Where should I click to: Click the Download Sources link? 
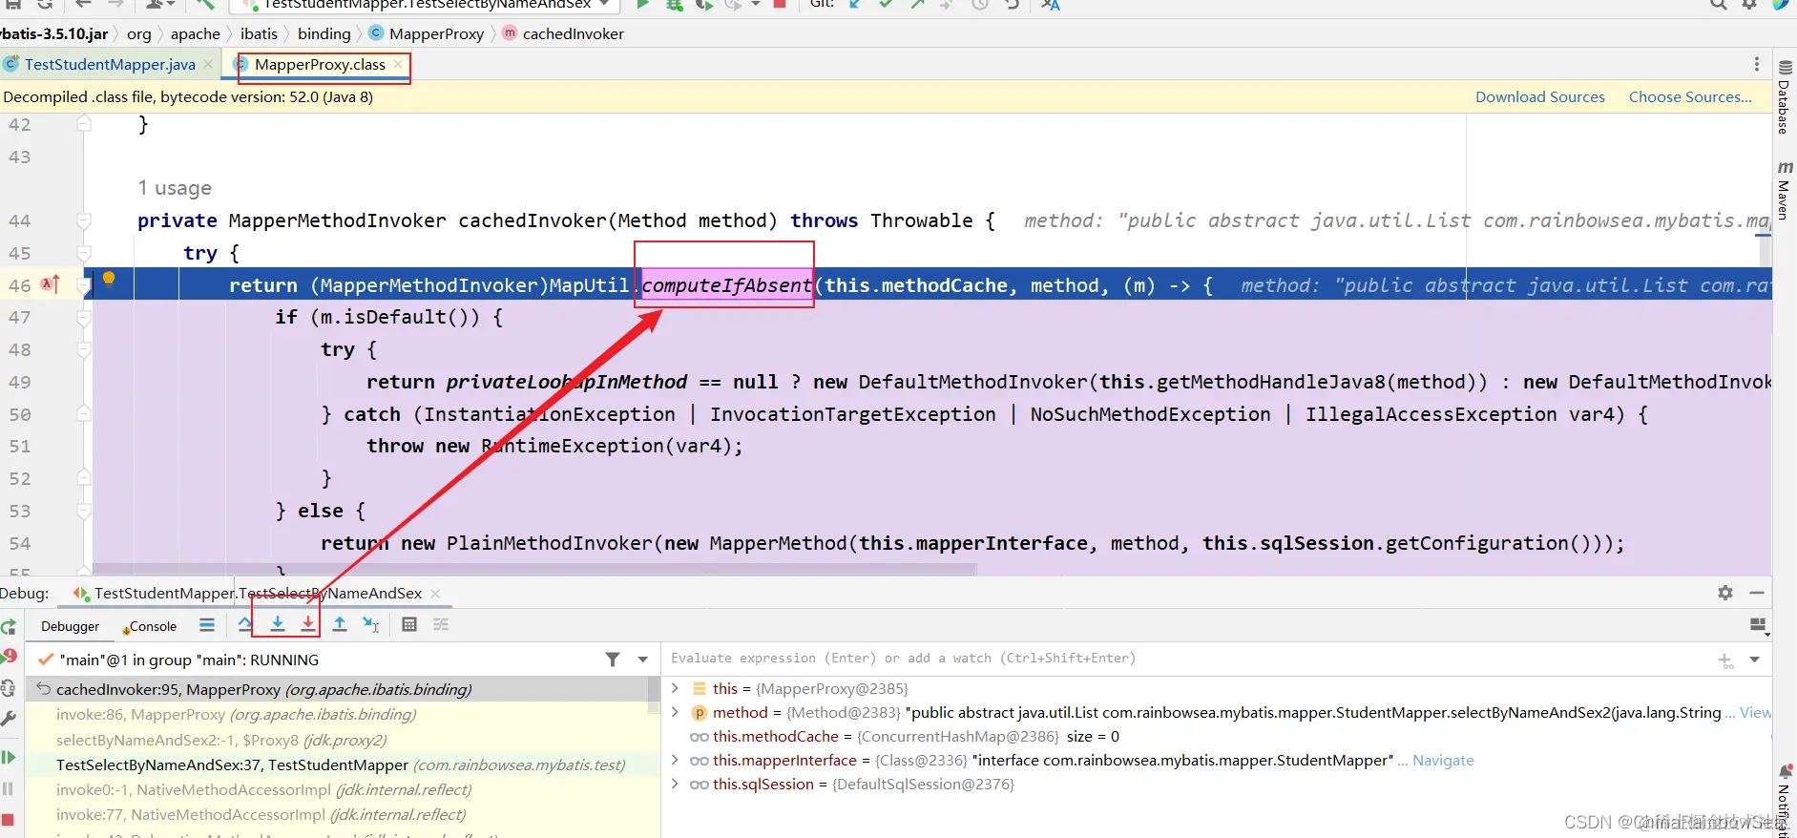pos(1539,96)
